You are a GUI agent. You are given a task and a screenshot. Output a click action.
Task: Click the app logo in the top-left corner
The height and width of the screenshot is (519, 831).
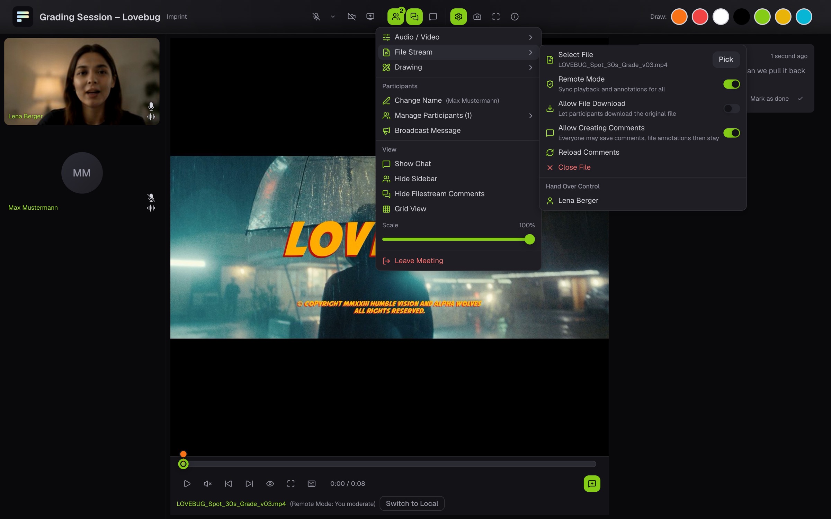(23, 17)
